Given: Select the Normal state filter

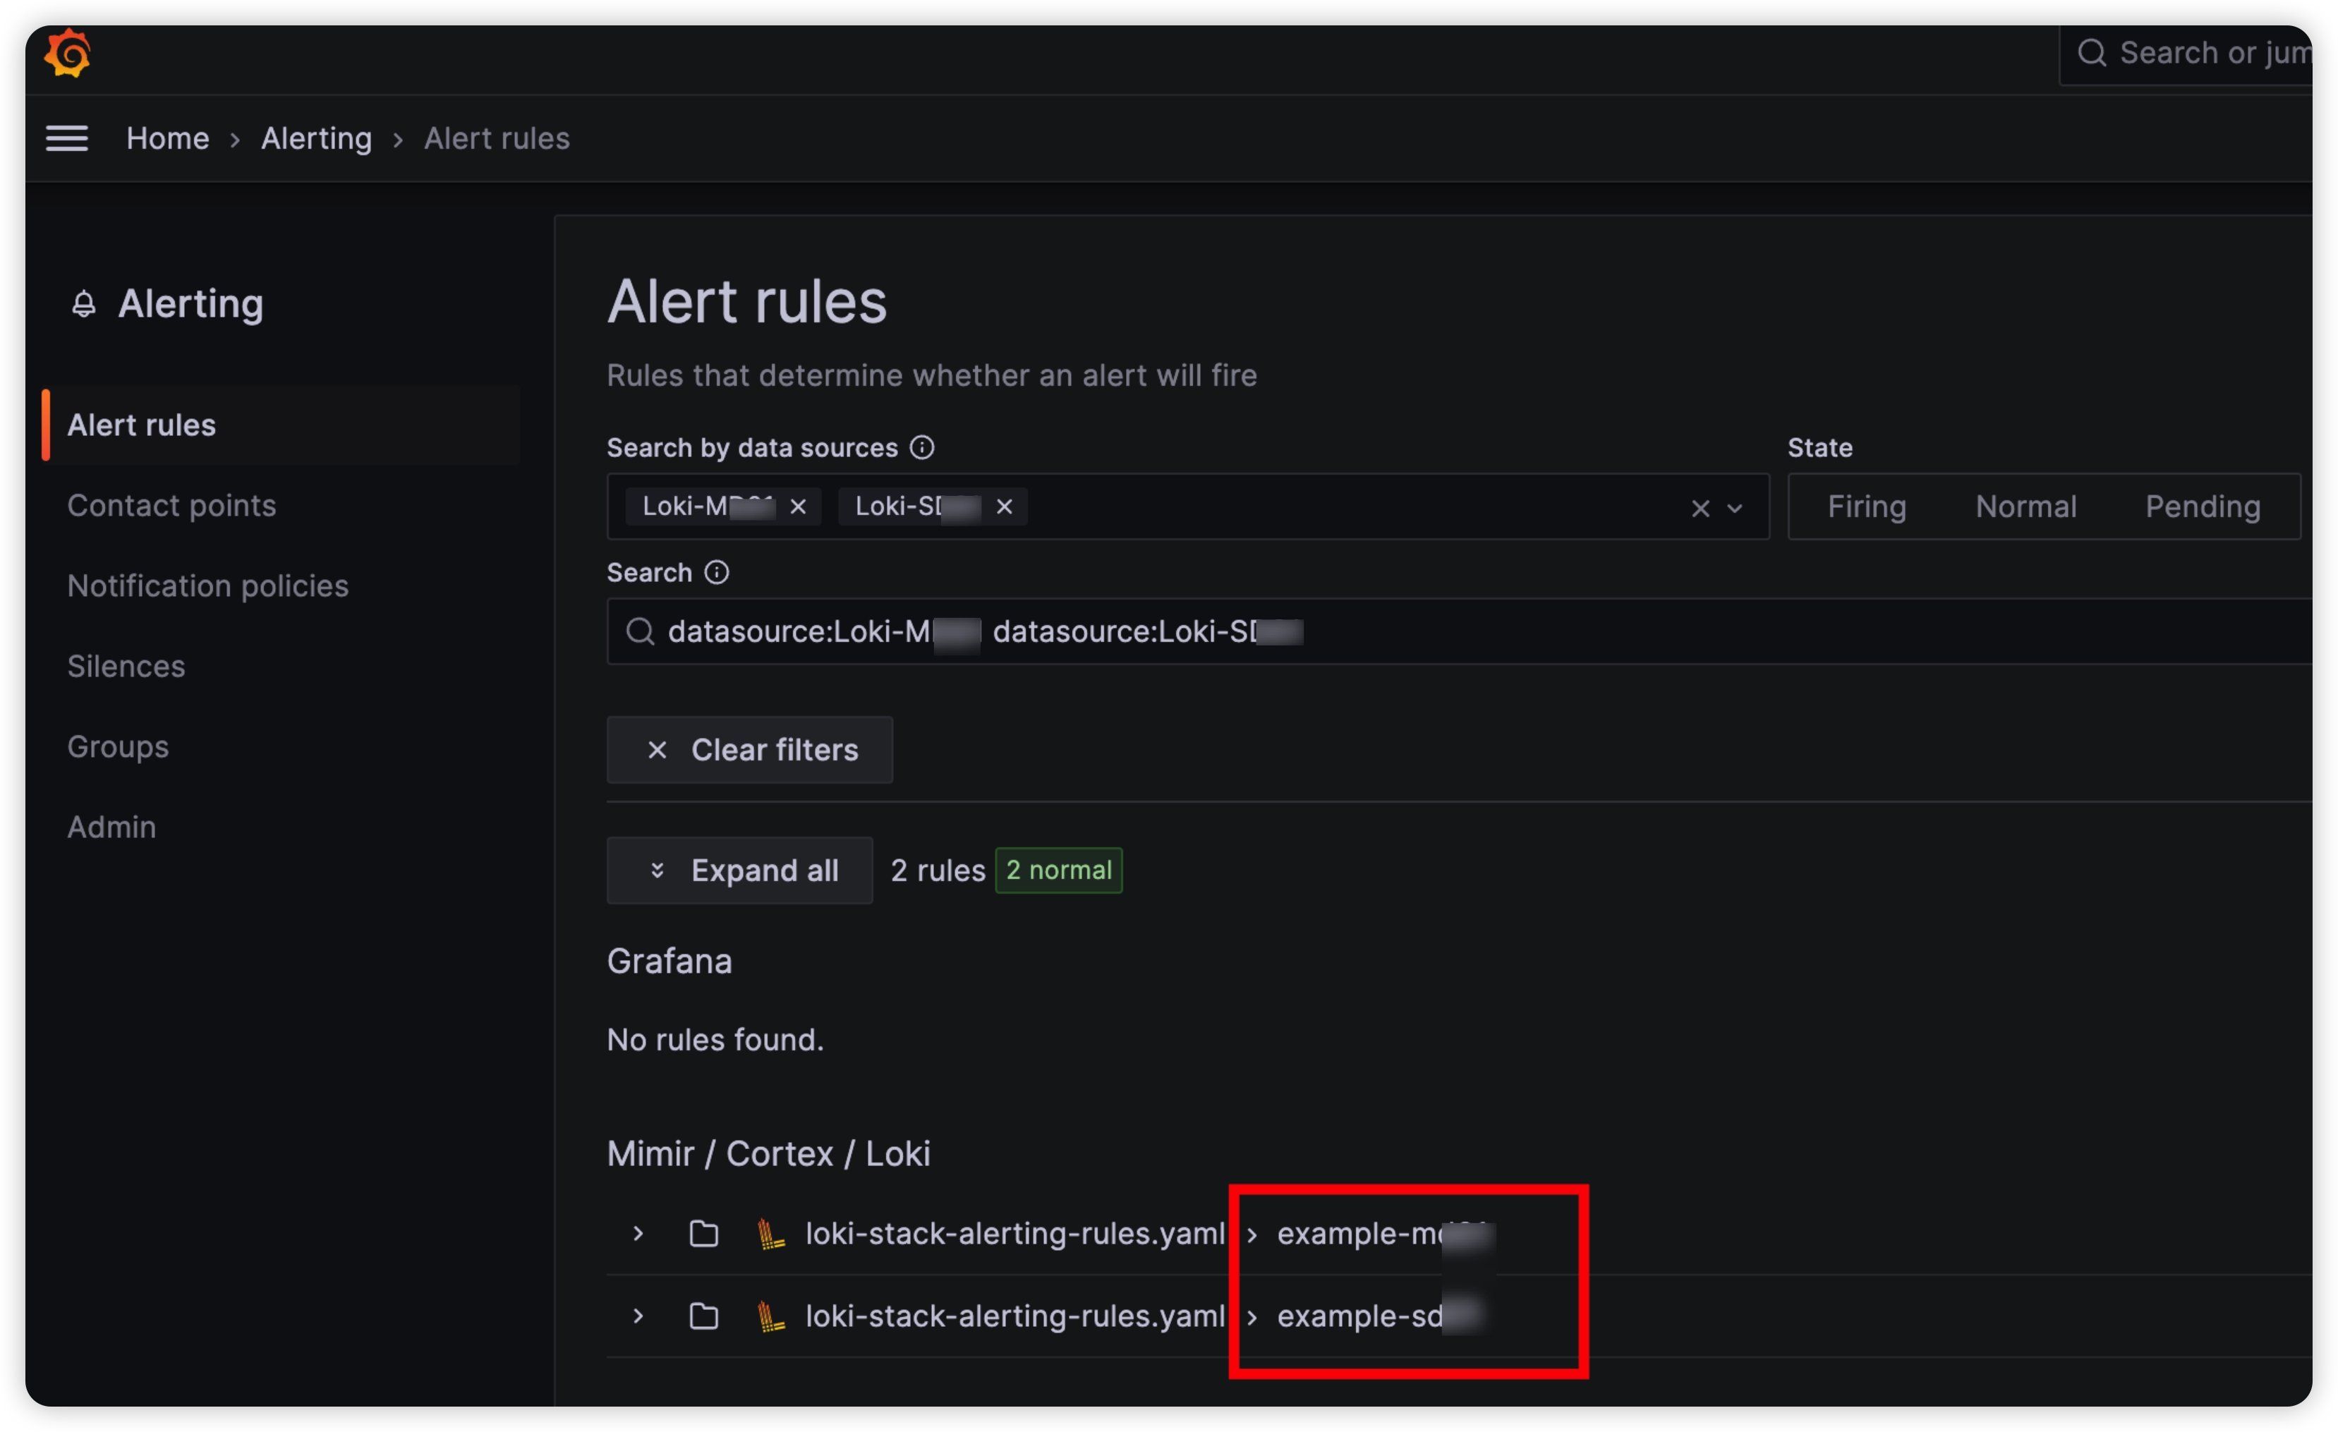Looking at the screenshot, I should click(x=2025, y=506).
